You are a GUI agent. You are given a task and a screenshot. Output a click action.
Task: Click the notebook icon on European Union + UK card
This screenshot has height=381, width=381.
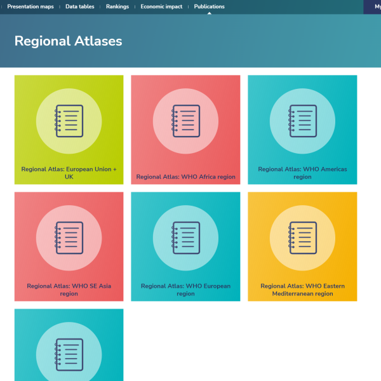[69, 121]
